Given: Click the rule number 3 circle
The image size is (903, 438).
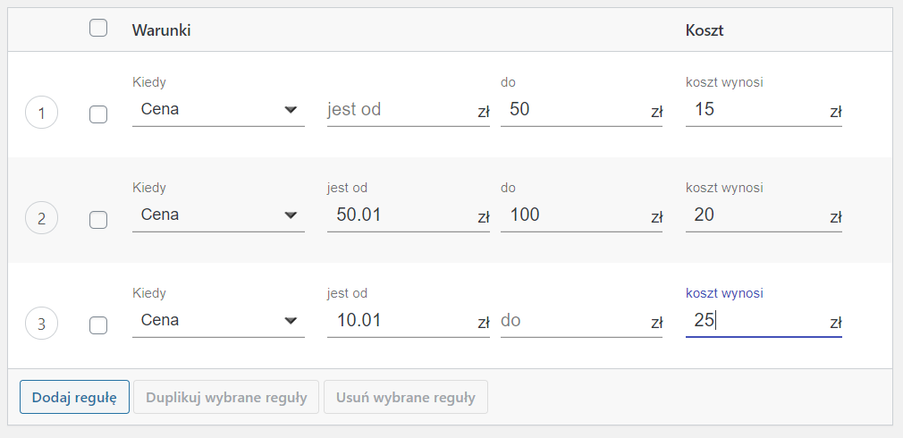Looking at the screenshot, I should point(41,324).
